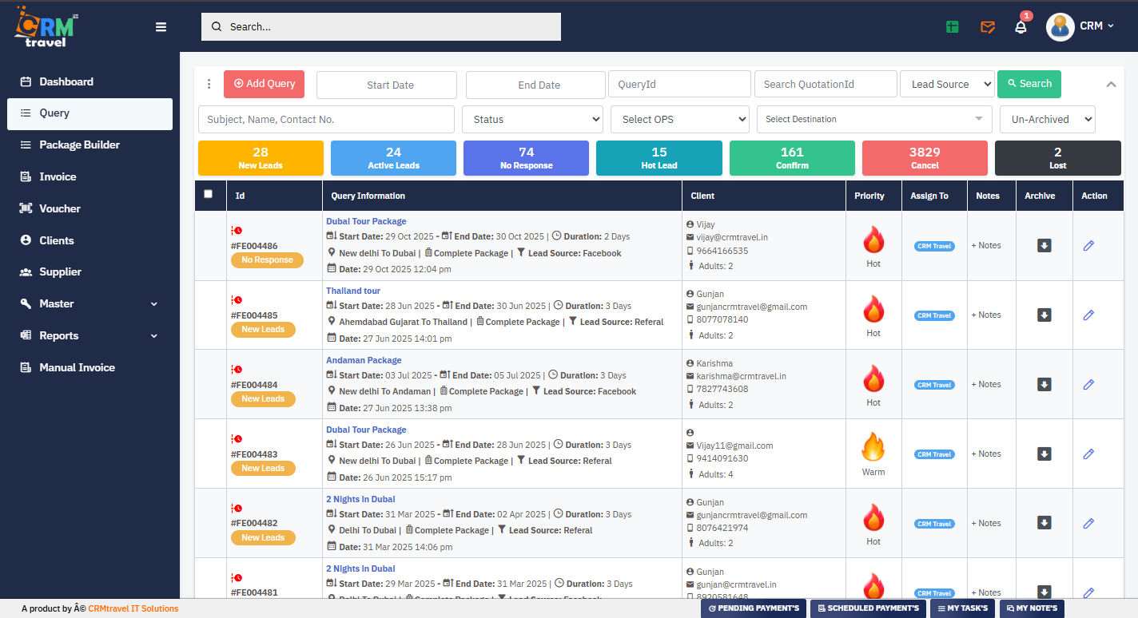Archive query FE004485 via download icon

1044,315
